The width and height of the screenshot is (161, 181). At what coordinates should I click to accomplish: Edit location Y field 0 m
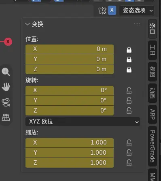[70, 59]
